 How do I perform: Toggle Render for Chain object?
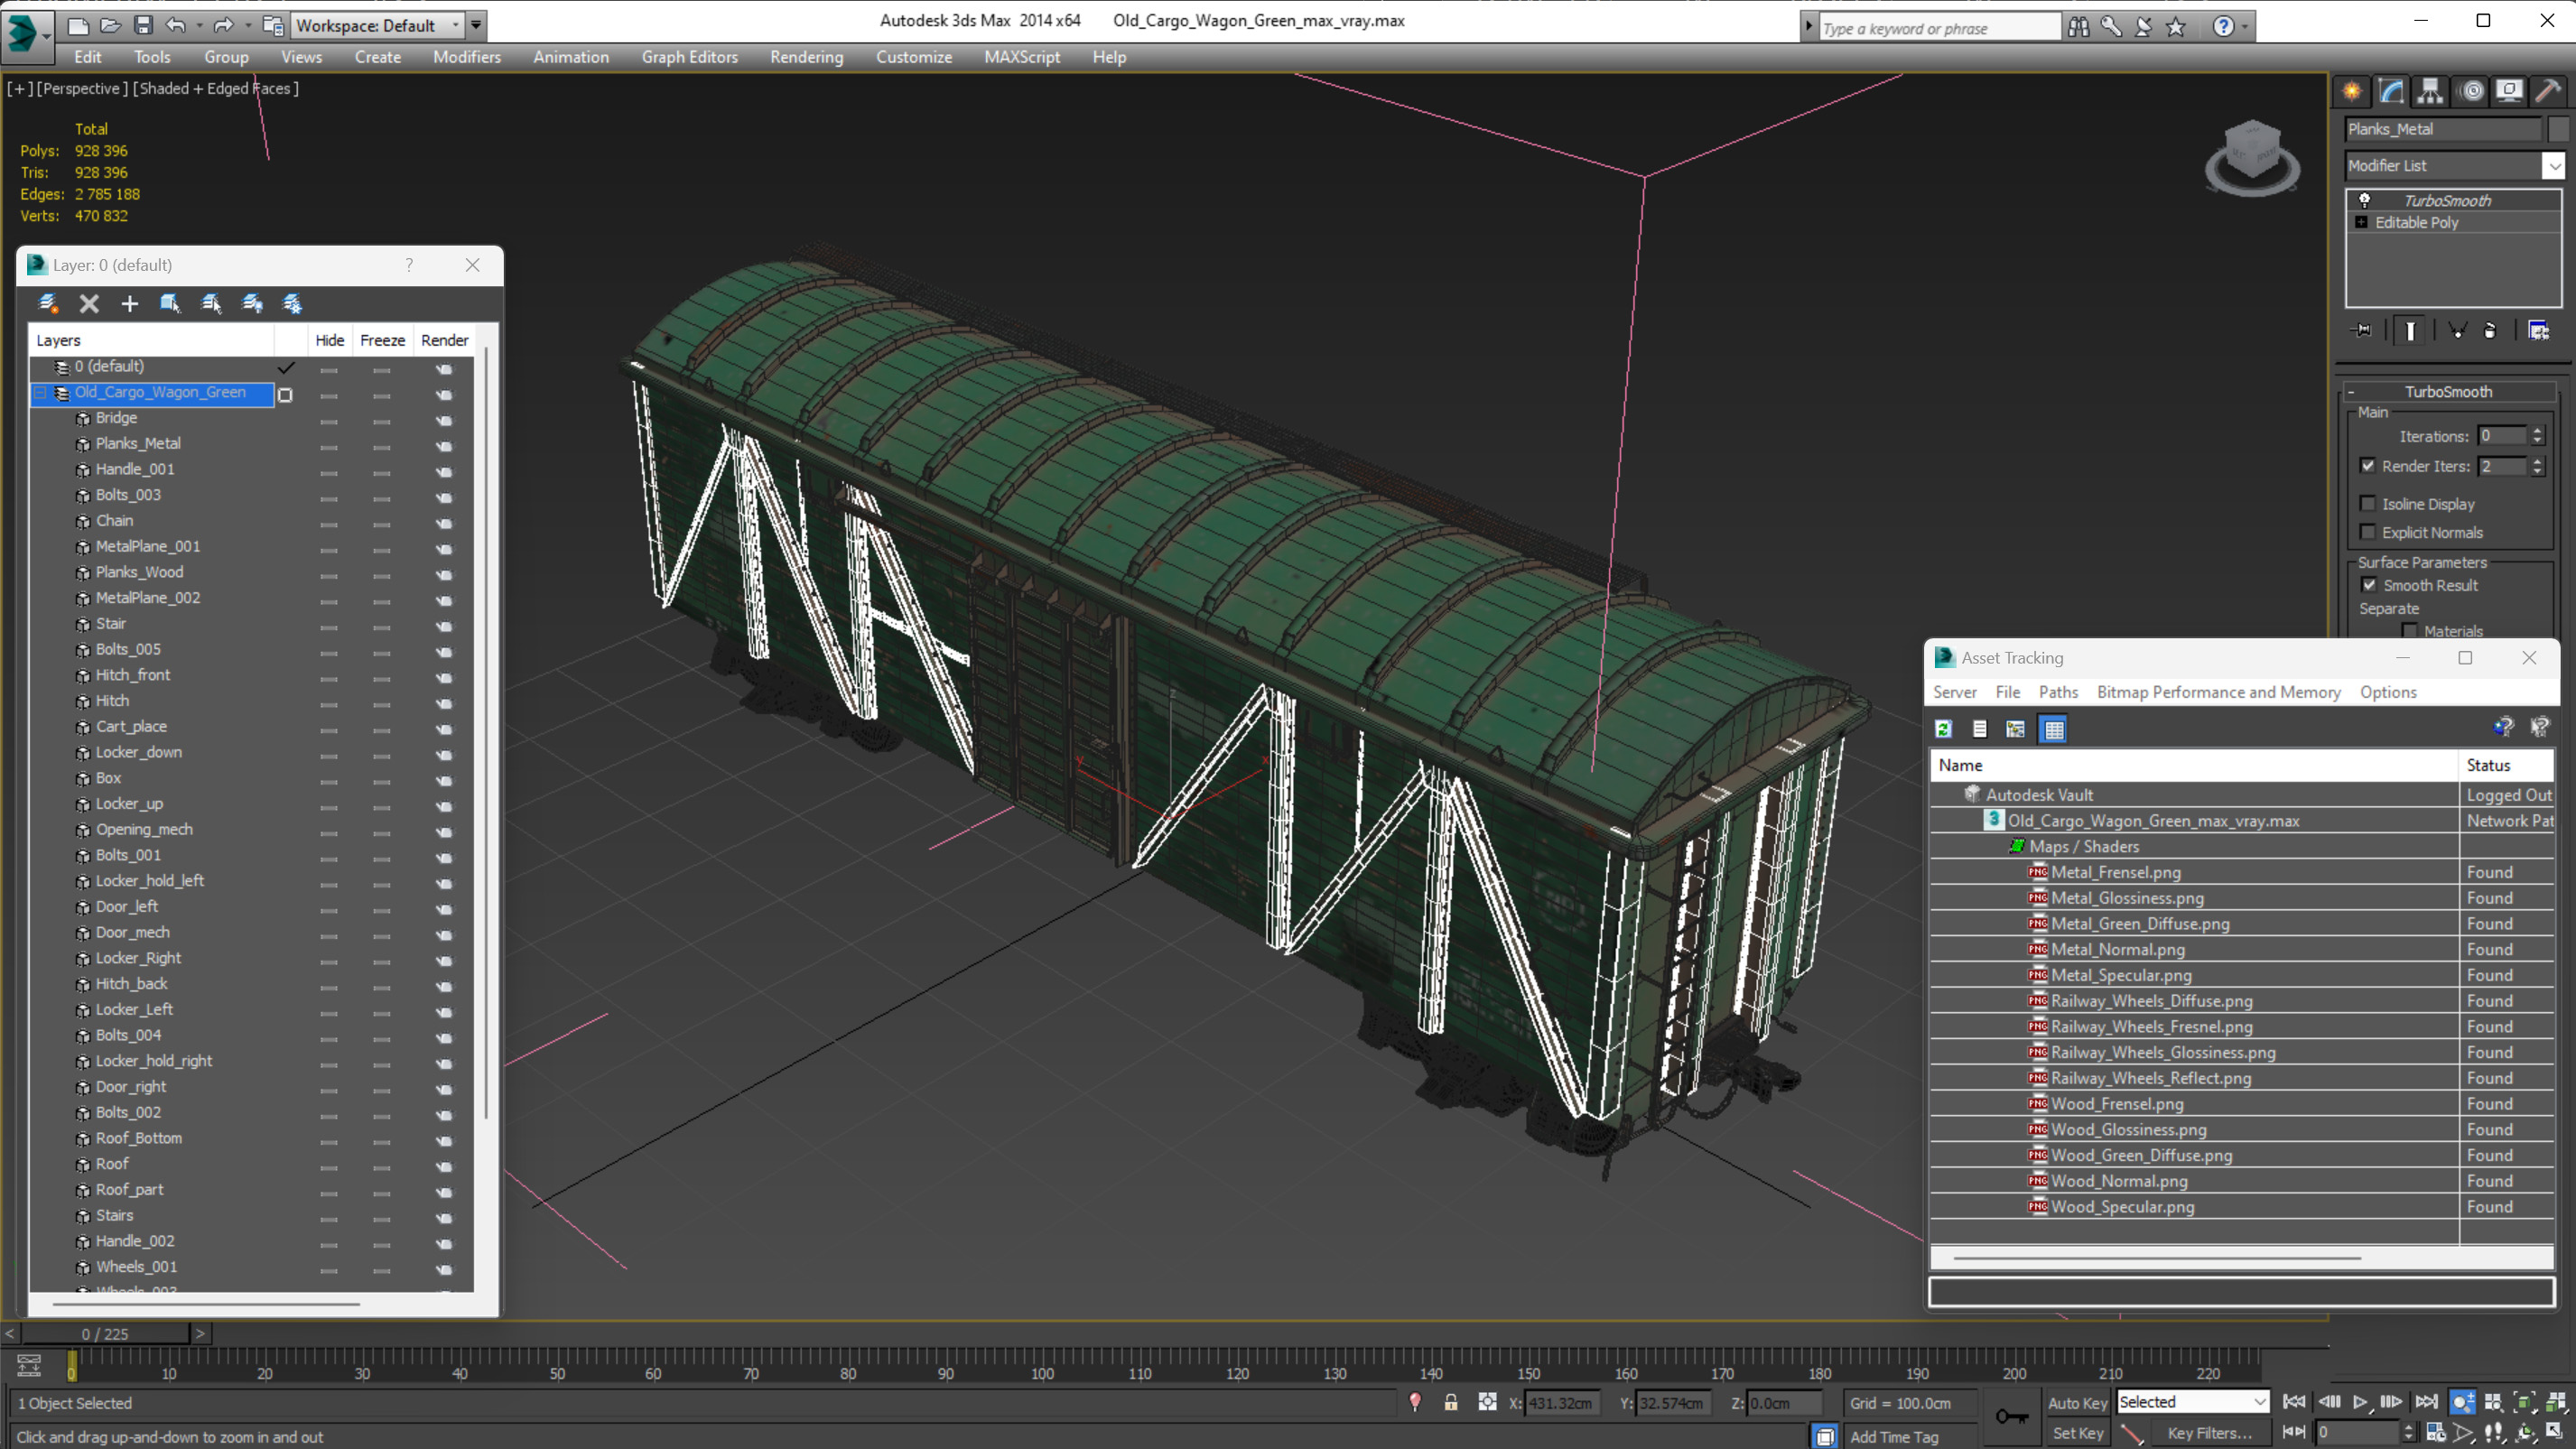[x=444, y=523]
